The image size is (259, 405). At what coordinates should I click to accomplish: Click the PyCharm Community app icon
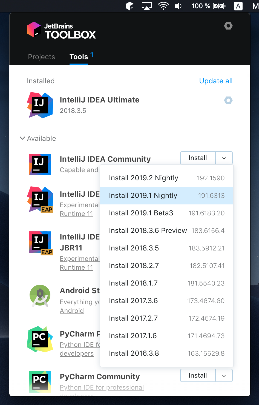40,382
